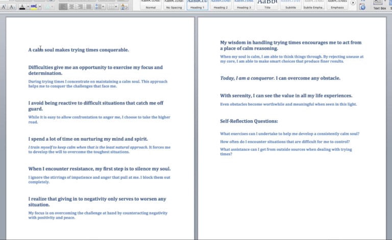
Task: Select the Heading 1 style
Action: 197,5
